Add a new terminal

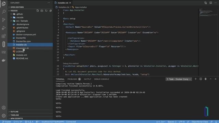[x=195, y=79]
